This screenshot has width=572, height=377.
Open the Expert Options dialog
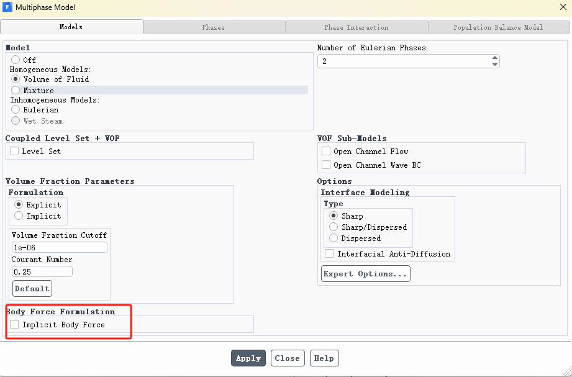365,274
